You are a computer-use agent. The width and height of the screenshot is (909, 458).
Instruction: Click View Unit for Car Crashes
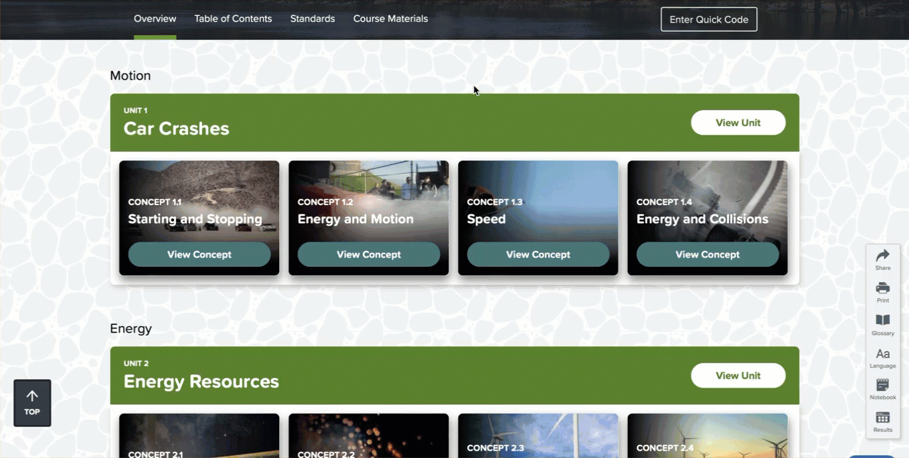pos(738,123)
